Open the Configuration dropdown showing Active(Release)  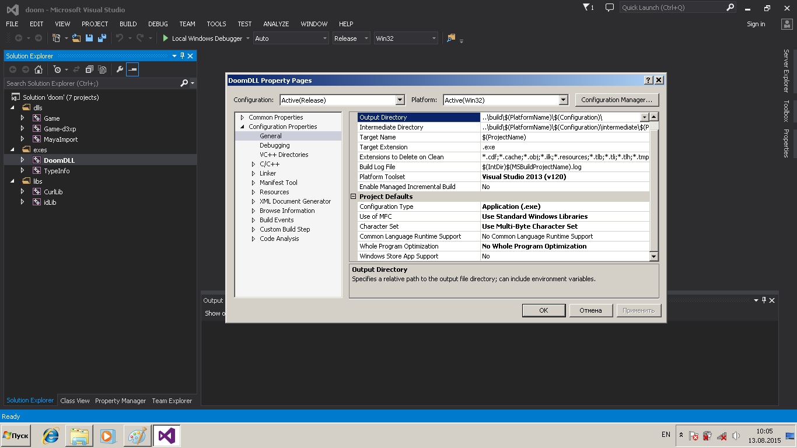(400, 100)
